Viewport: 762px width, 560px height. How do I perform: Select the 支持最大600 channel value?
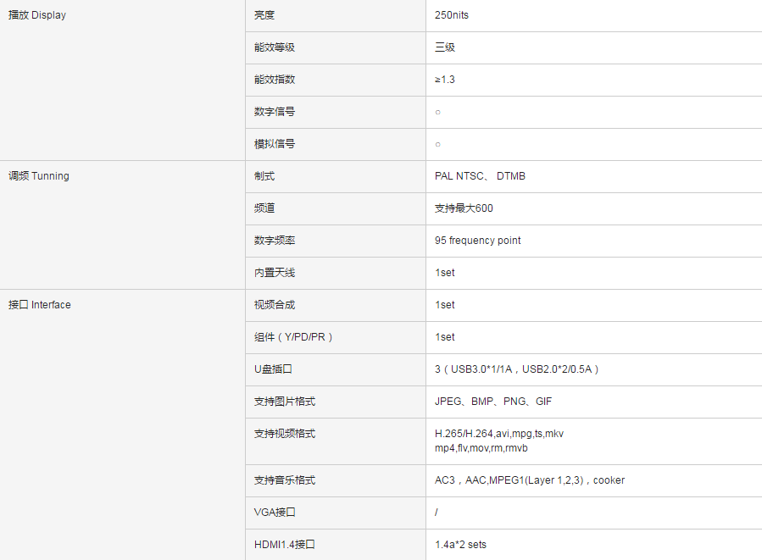point(464,208)
